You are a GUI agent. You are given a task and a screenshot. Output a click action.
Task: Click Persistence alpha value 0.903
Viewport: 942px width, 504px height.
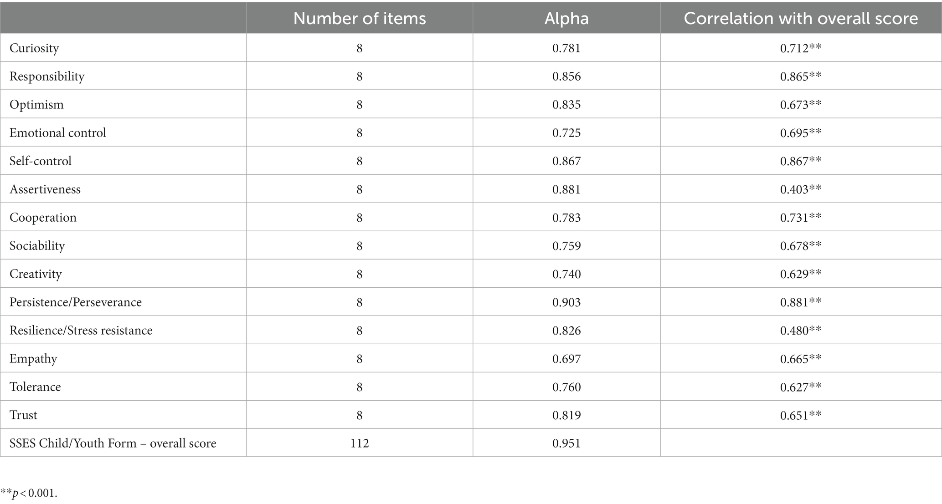tap(566, 302)
